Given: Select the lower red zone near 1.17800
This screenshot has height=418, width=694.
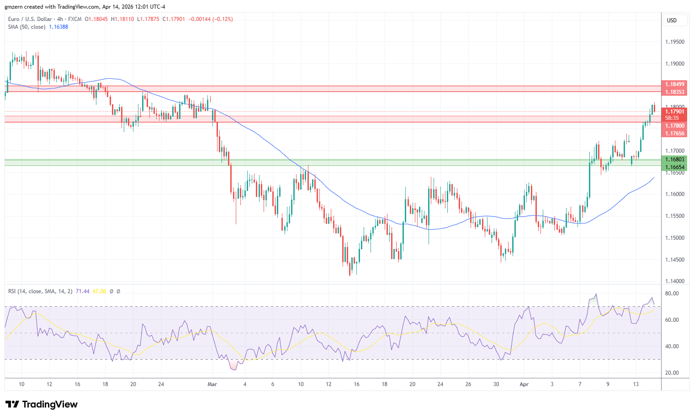Looking at the screenshot, I should 333,119.
